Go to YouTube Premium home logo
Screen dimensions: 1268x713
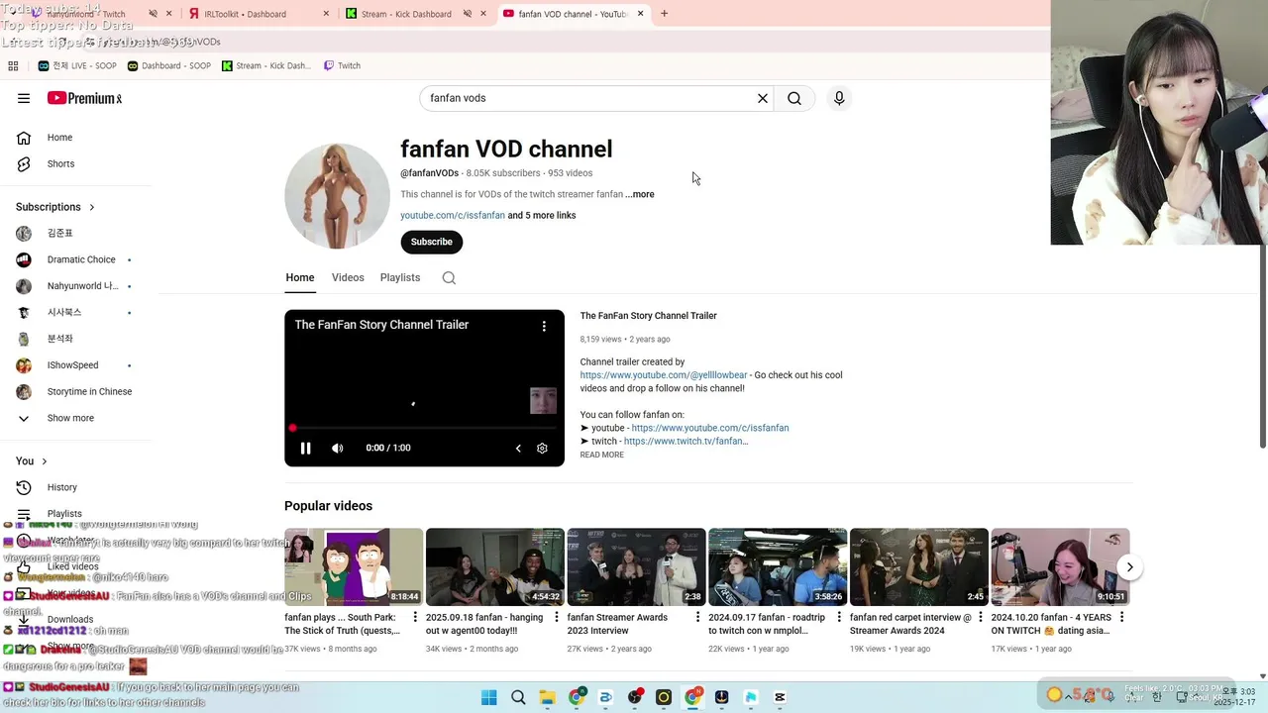point(85,98)
